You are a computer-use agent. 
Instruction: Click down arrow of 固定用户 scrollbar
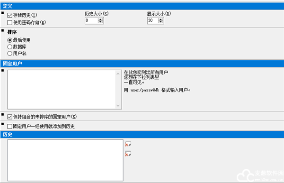(118, 106)
